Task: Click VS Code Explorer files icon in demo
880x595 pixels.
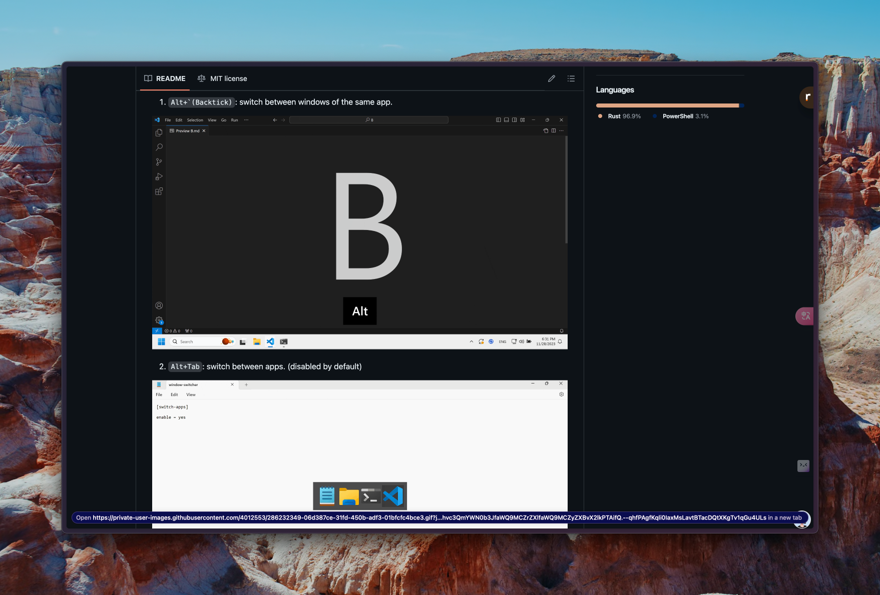Action: click(x=159, y=132)
